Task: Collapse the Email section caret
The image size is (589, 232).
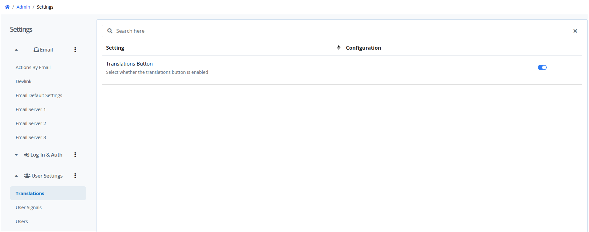Action: (16, 50)
